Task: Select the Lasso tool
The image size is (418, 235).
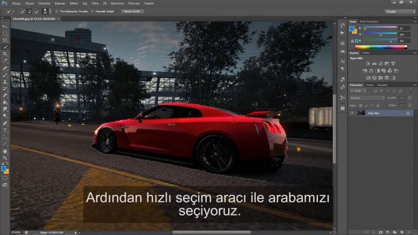Action: point(5,40)
